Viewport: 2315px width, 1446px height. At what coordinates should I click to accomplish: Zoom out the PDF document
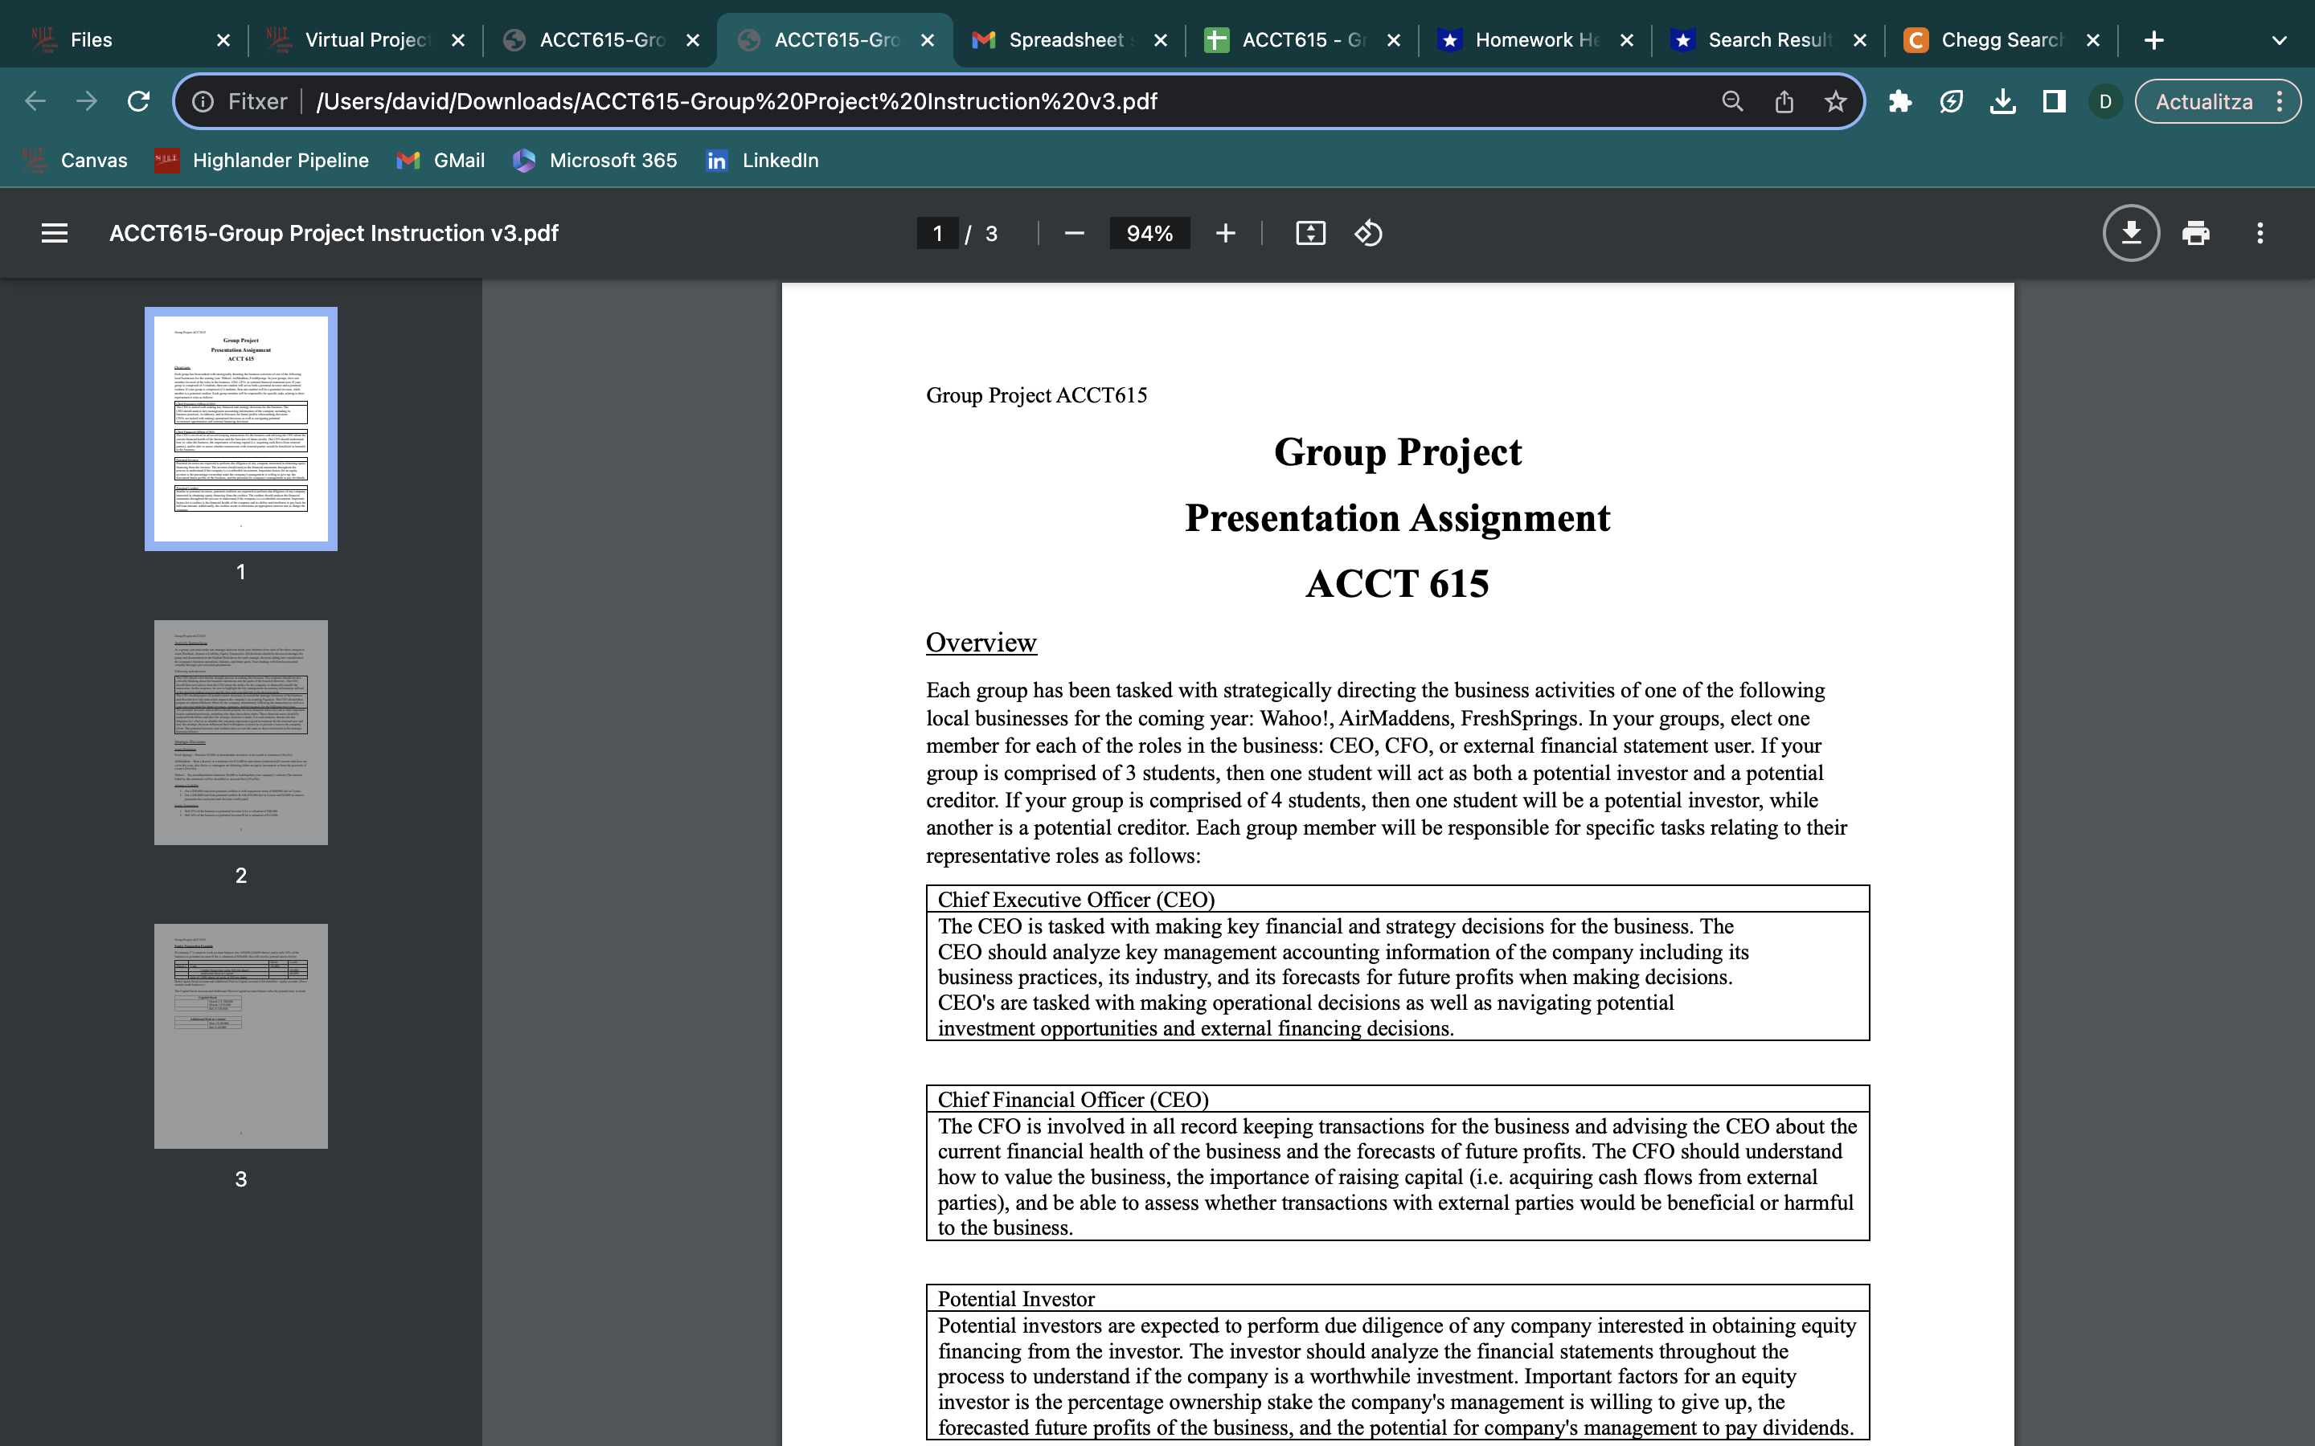[1073, 232]
